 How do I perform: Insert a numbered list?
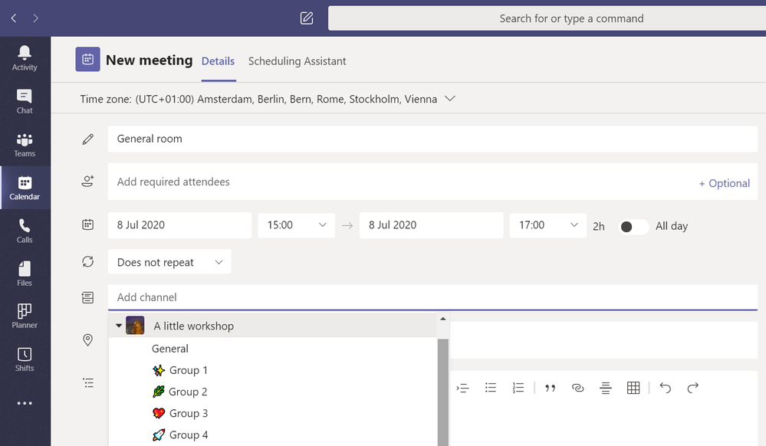point(518,388)
